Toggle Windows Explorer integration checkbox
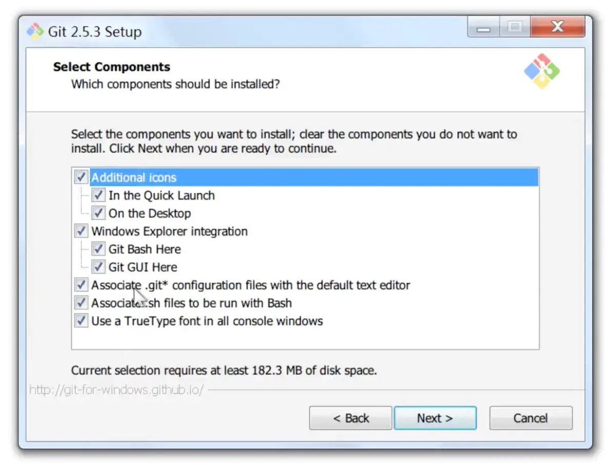Image resolution: width=613 pixels, height=469 pixels. [x=81, y=231]
